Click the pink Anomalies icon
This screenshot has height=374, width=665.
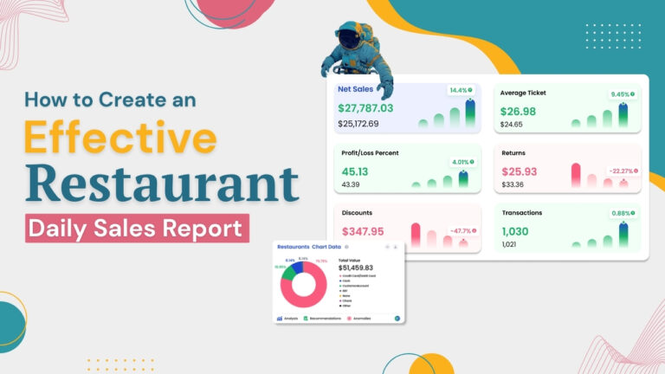tap(349, 319)
